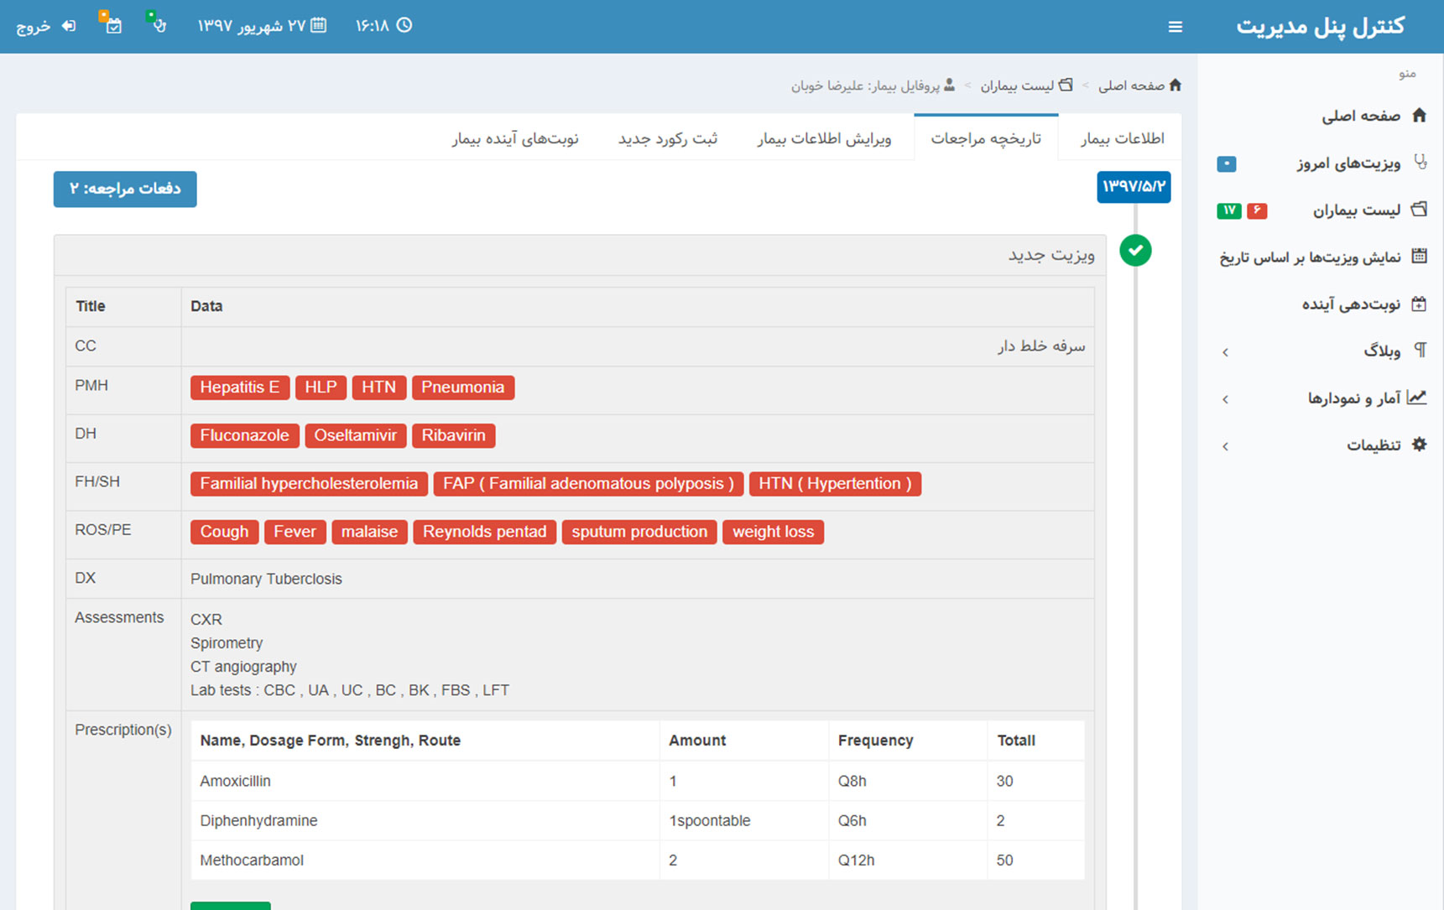The image size is (1444, 910).
Task: Expand the وبلاگ submenu
Action: pyautogui.click(x=1381, y=351)
